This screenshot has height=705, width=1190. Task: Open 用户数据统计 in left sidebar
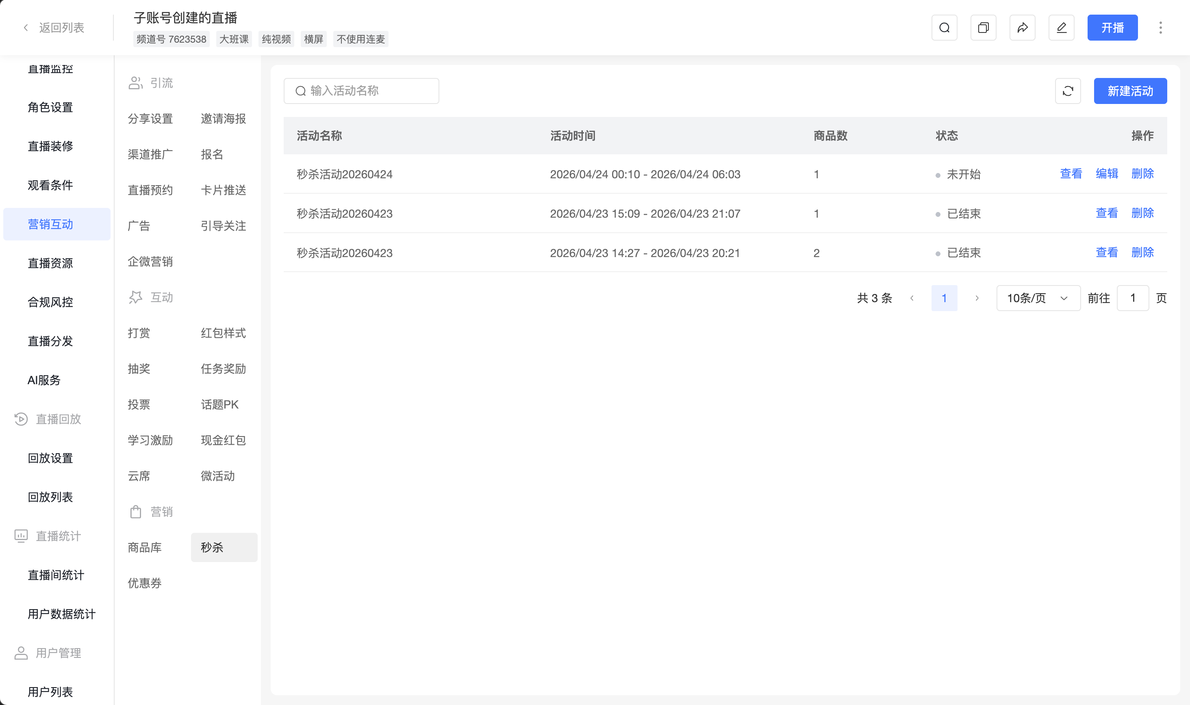62,614
